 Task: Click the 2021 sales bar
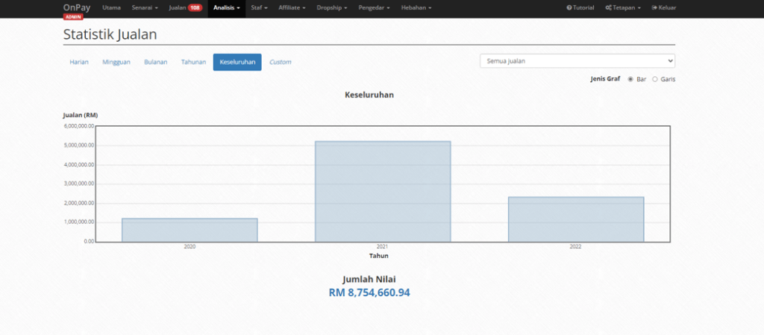click(x=383, y=191)
